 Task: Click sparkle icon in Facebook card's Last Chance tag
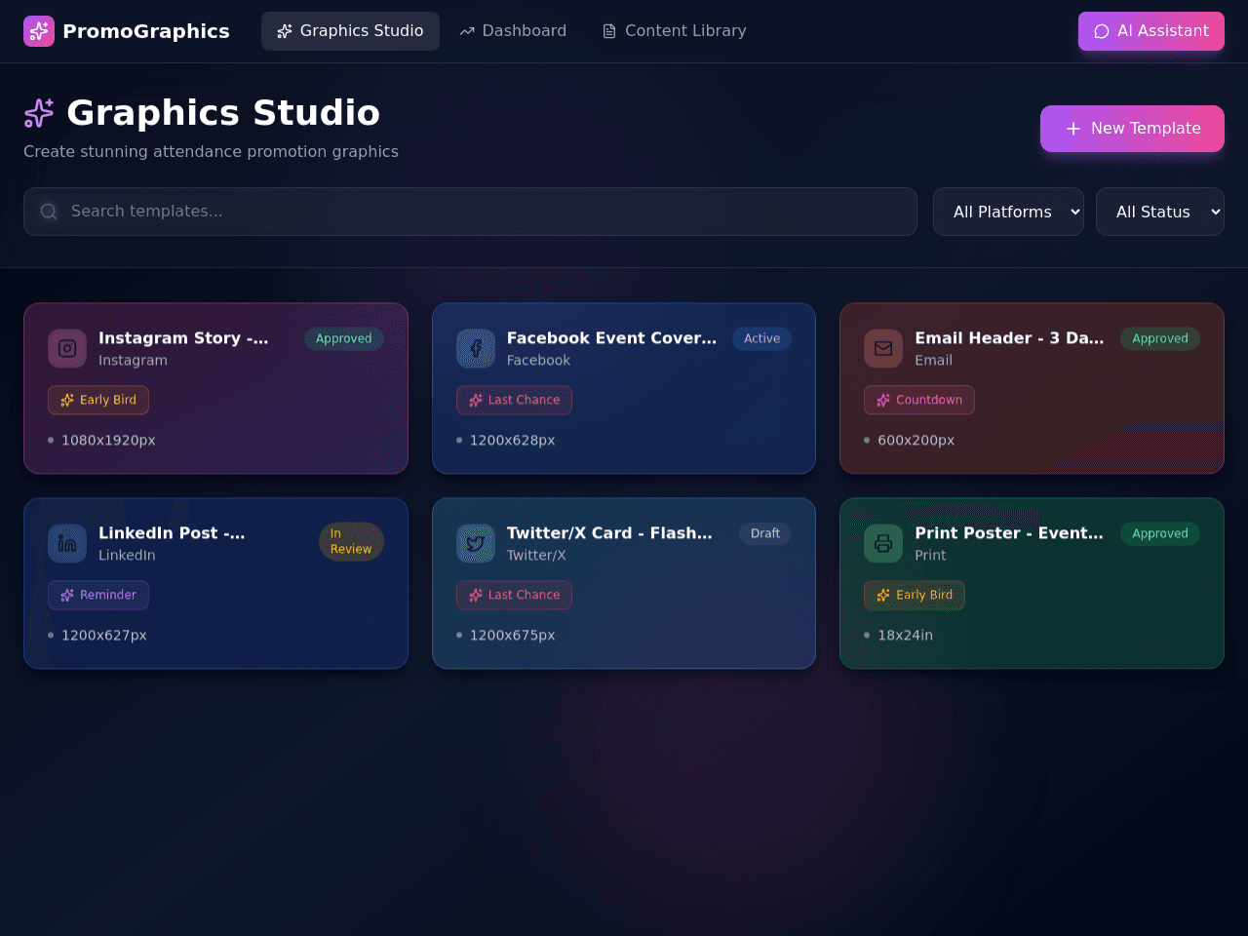476,400
